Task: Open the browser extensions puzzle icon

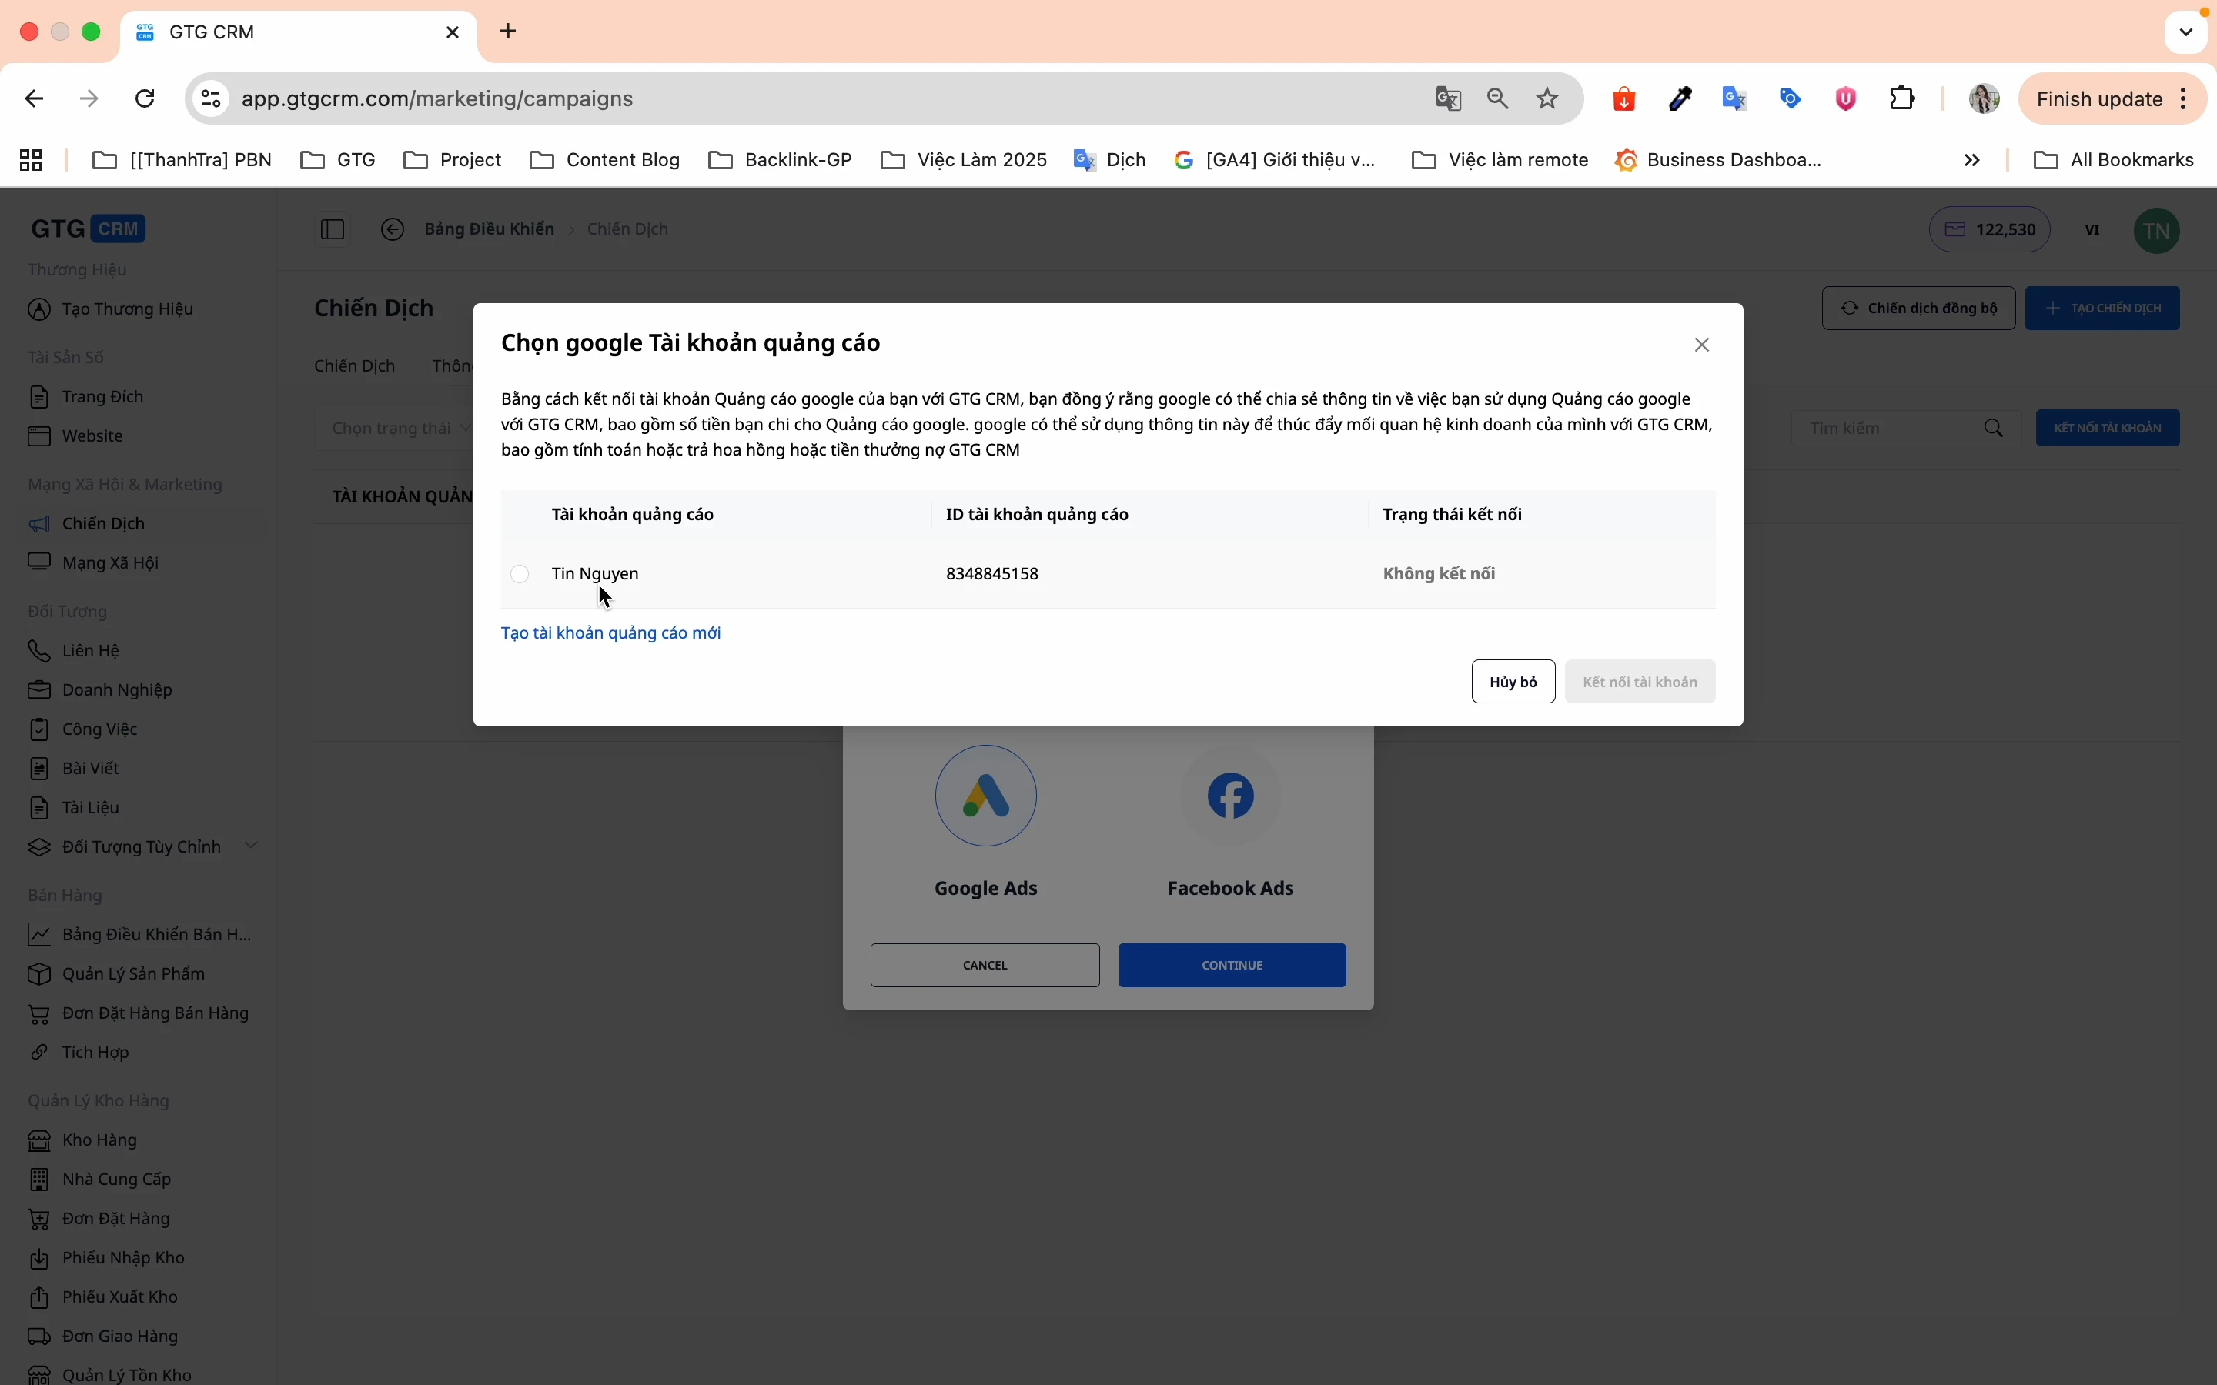Action: [x=1904, y=99]
